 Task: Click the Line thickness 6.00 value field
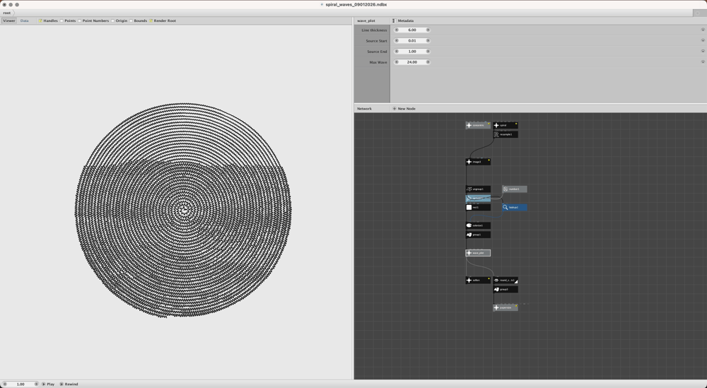(412, 30)
